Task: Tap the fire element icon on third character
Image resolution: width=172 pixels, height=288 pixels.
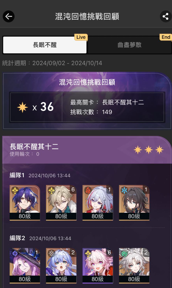Action: [88, 190]
